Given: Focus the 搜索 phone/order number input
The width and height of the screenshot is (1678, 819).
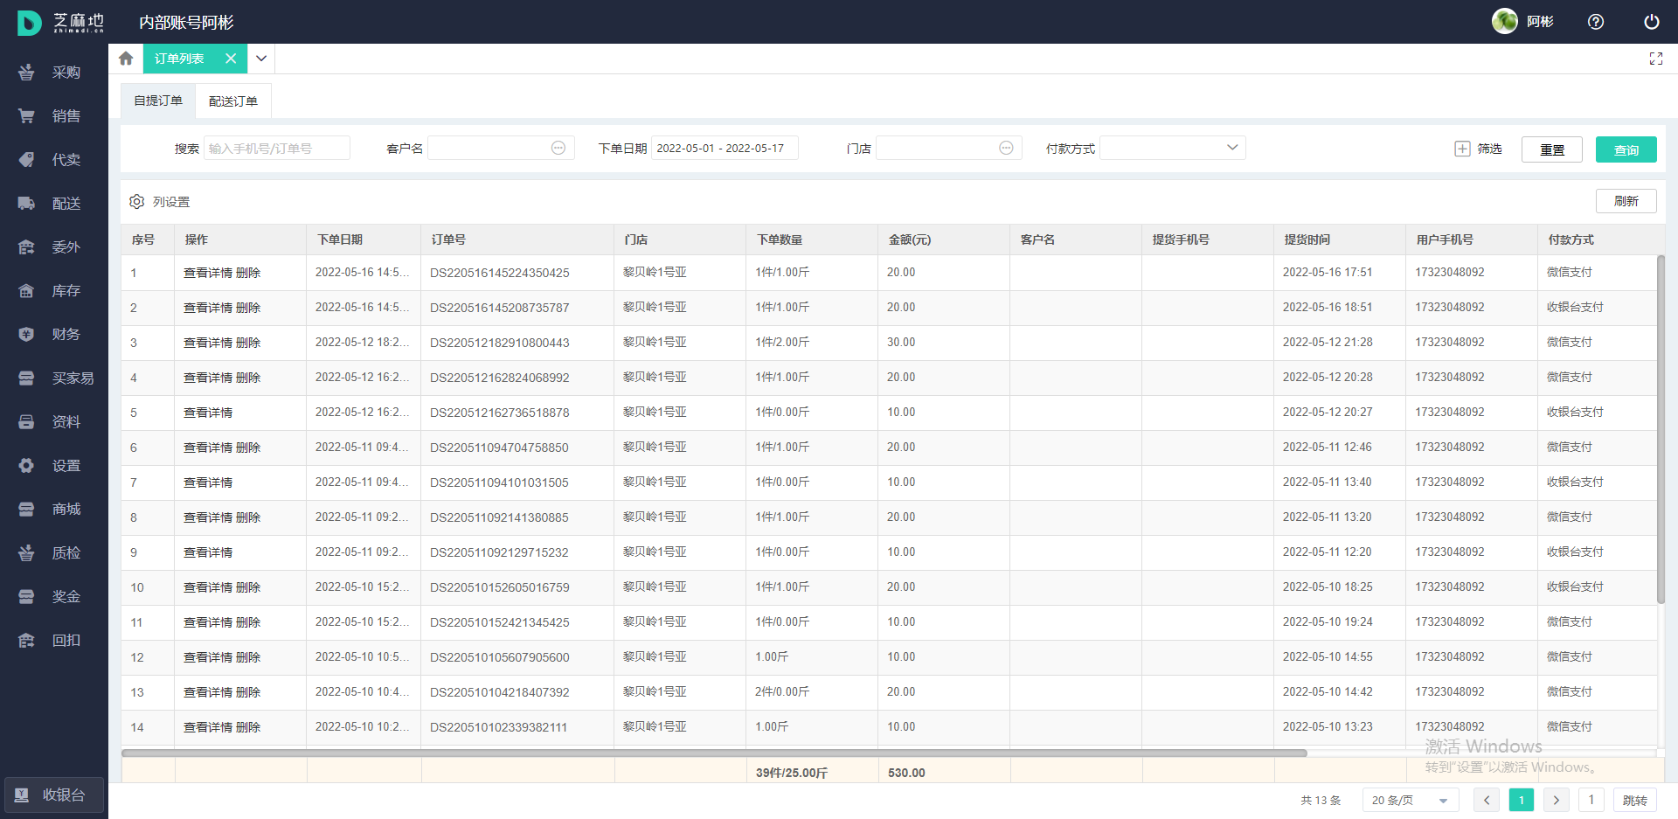Looking at the screenshot, I should 277,148.
